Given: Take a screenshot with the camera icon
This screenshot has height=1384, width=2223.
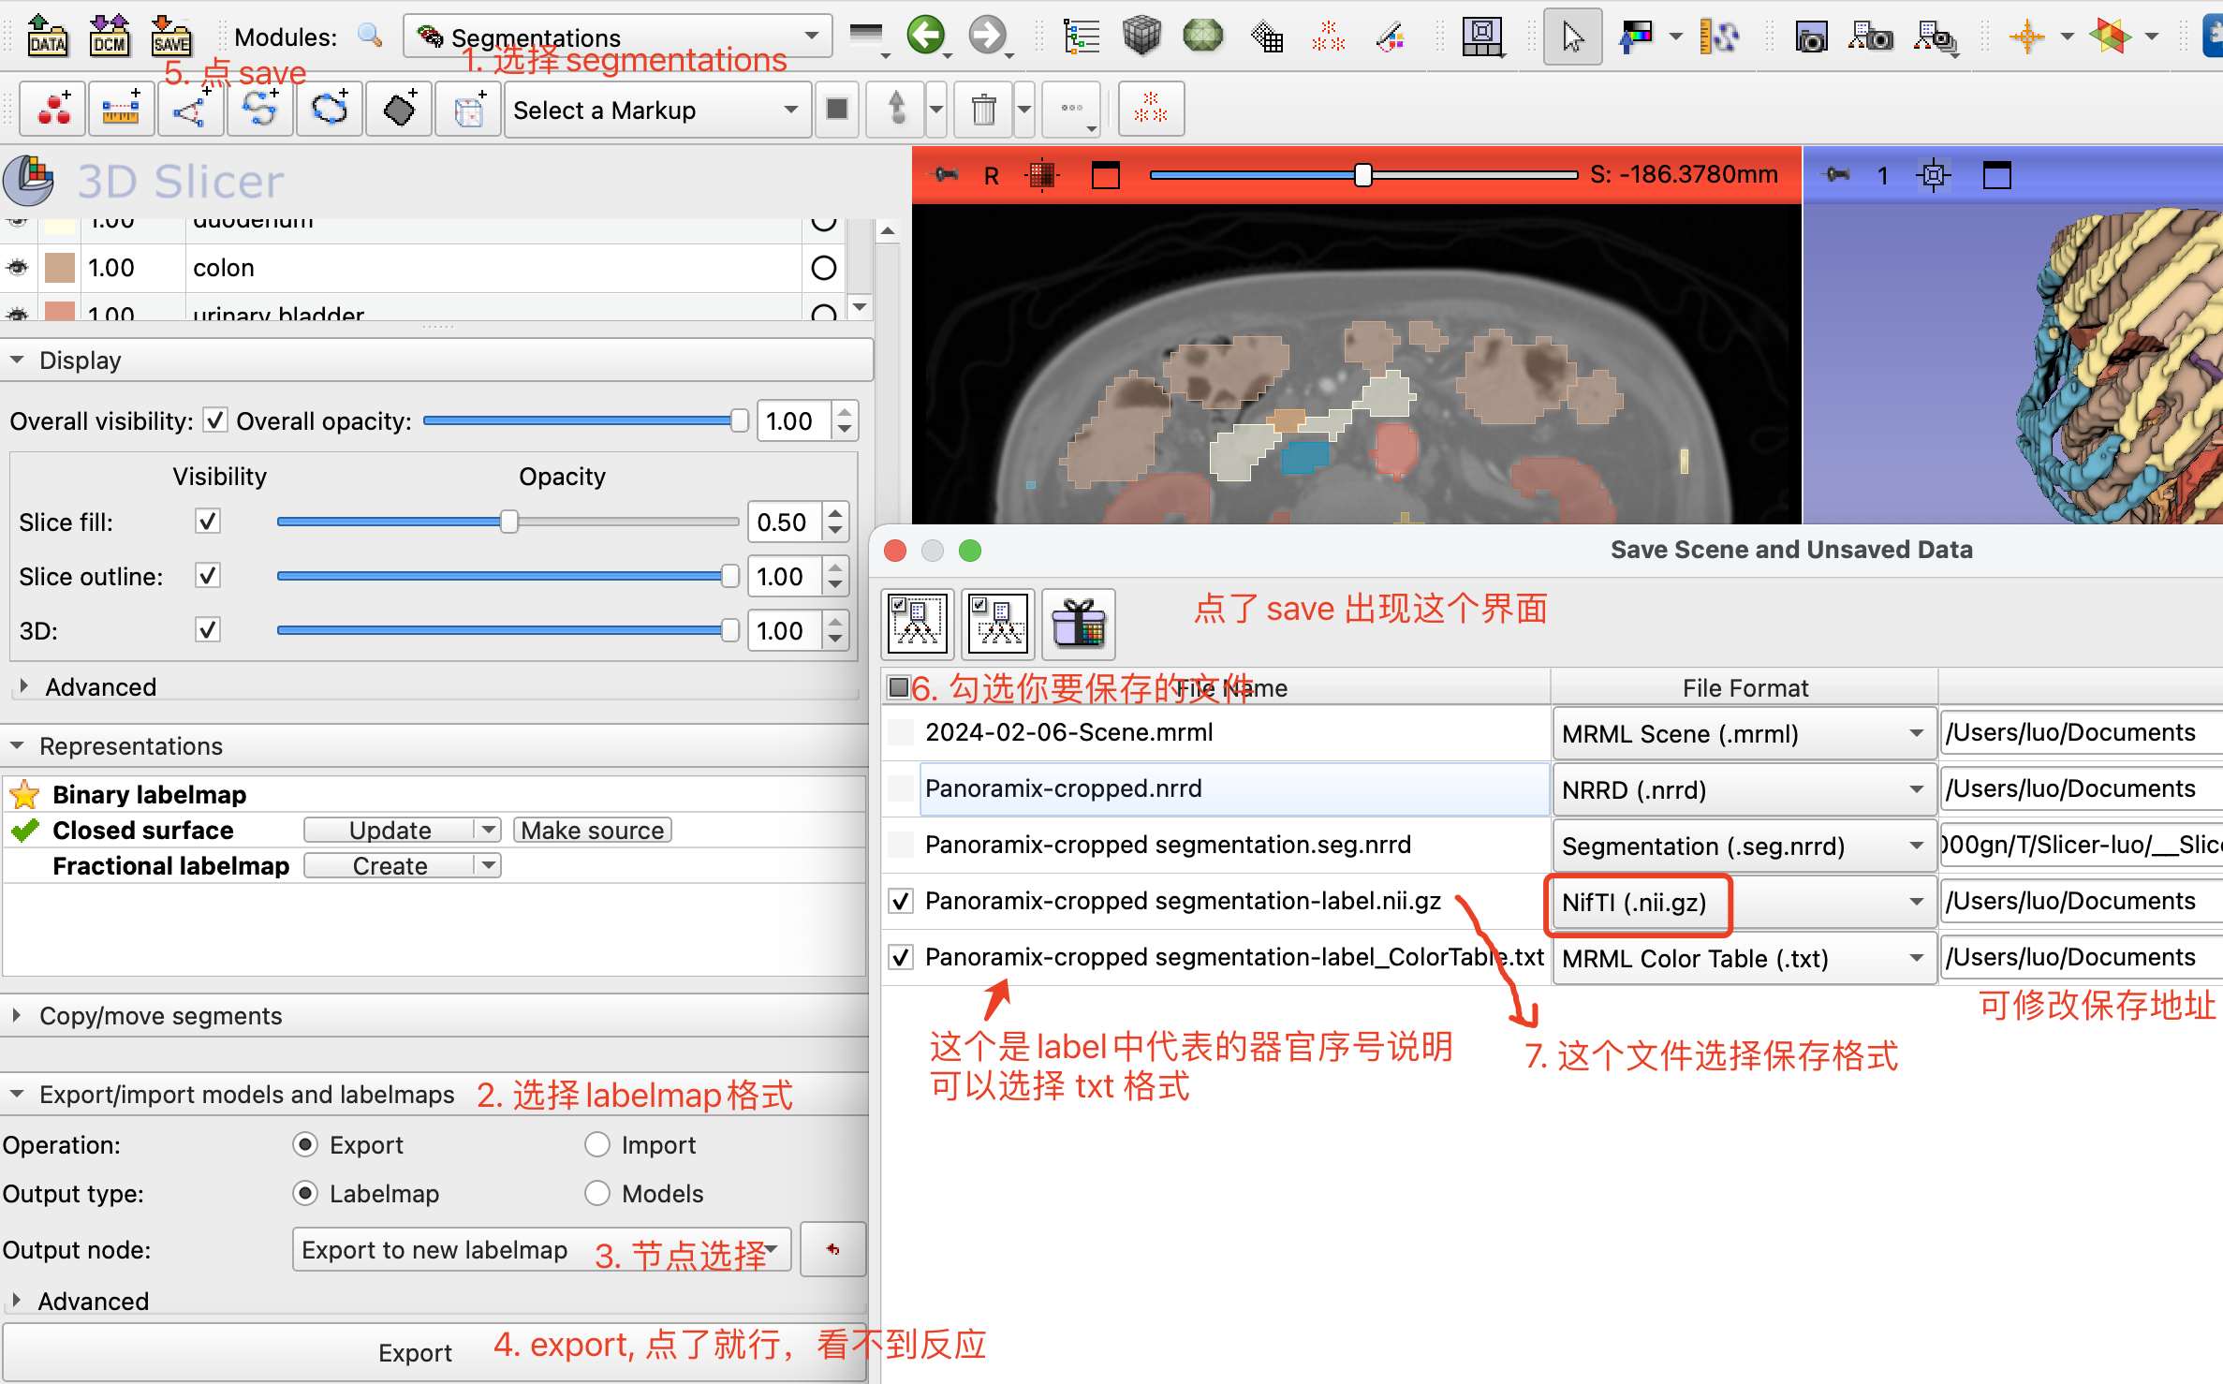Looking at the screenshot, I should [1811, 36].
